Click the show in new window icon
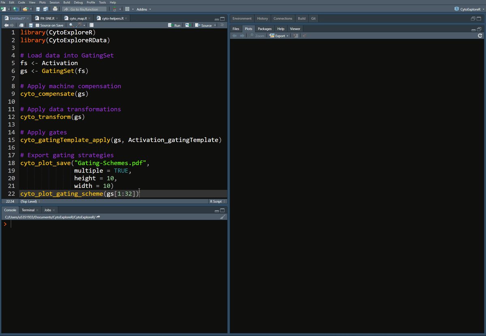Viewport: 486px width, 336px height. click(21, 25)
